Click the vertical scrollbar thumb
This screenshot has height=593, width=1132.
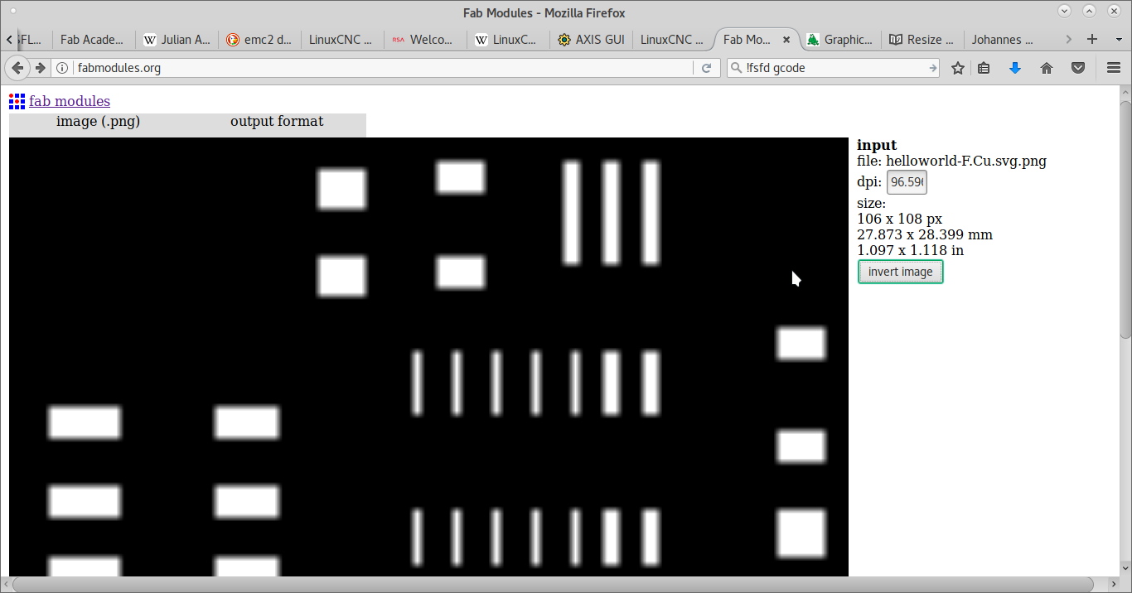point(1125,218)
